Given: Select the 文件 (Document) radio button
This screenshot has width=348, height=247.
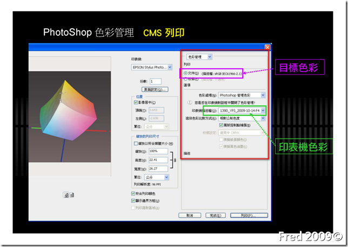Looking at the screenshot, I should (185, 73).
